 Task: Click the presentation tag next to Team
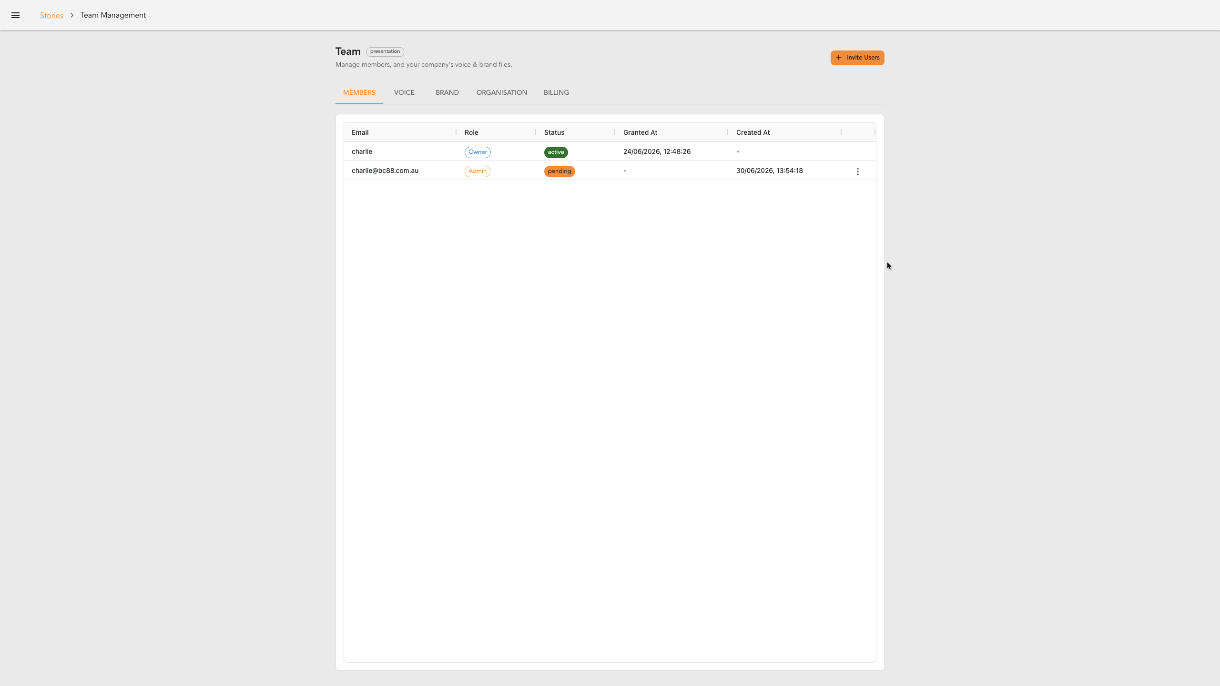[385, 51]
